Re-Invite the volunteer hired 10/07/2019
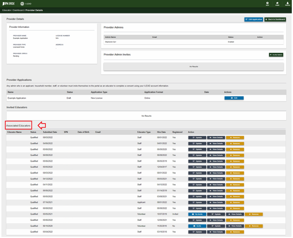 (x=197, y=214)
